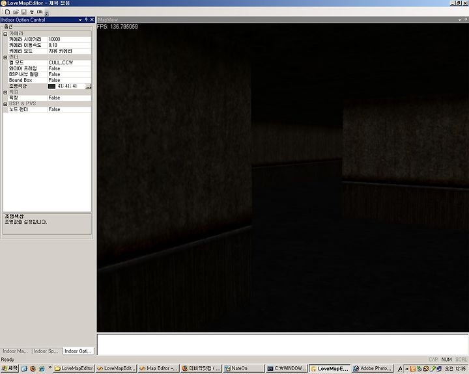Toggle the Bound Box False value
The image size is (469, 374).
(x=70, y=81)
